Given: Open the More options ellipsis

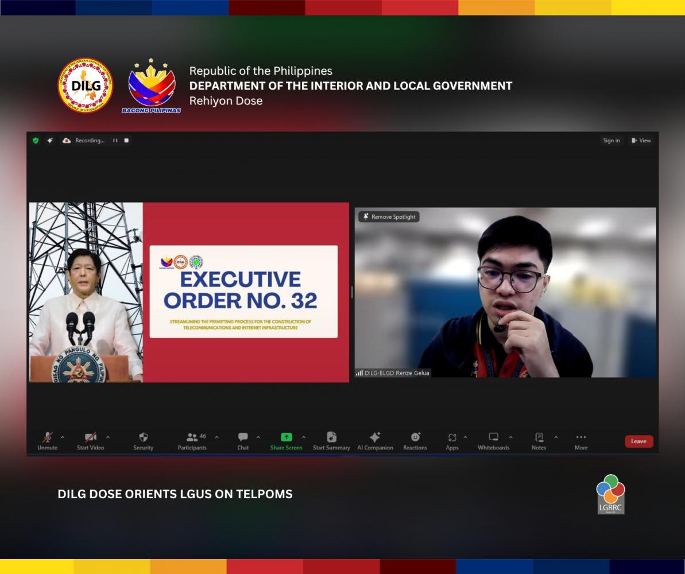Looking at the screenshot, I should 581,441.
